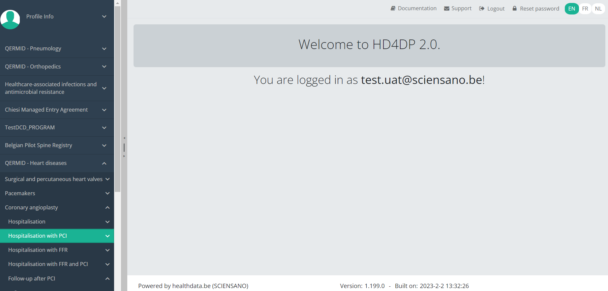Screen dimensions: 608x291
Task: Click the sidebar scroll up arrow
Action: pos(117,3)
